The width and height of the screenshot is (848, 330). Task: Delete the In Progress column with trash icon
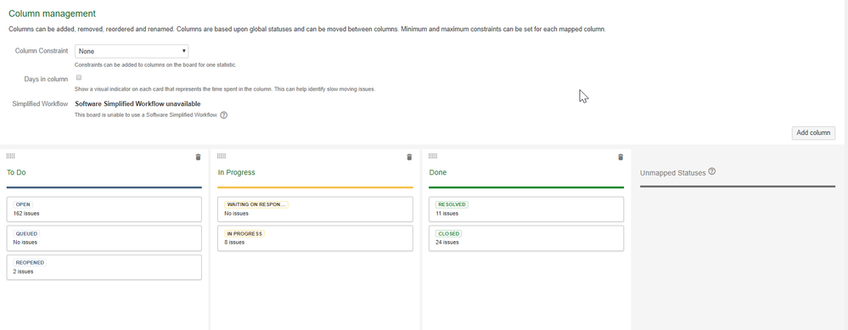409,157
